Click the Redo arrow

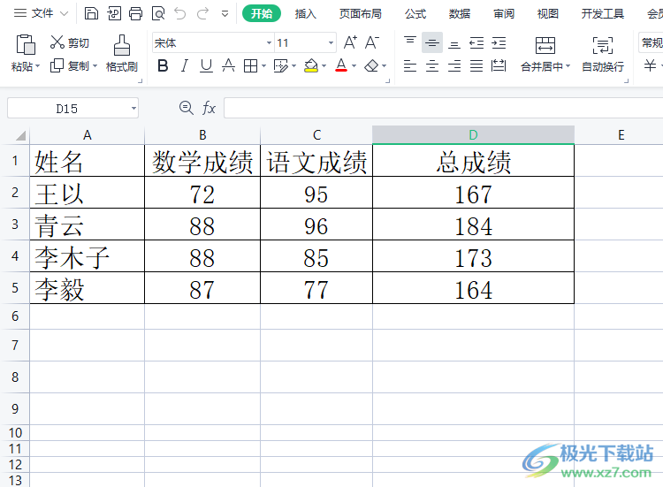coord(203,13)
